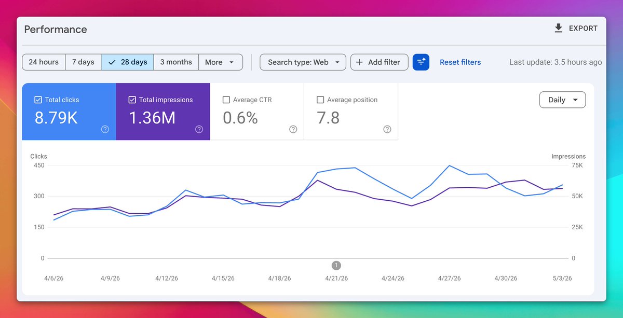Open help for Average CTR
The image size is (623, 318).
(293, 130)
